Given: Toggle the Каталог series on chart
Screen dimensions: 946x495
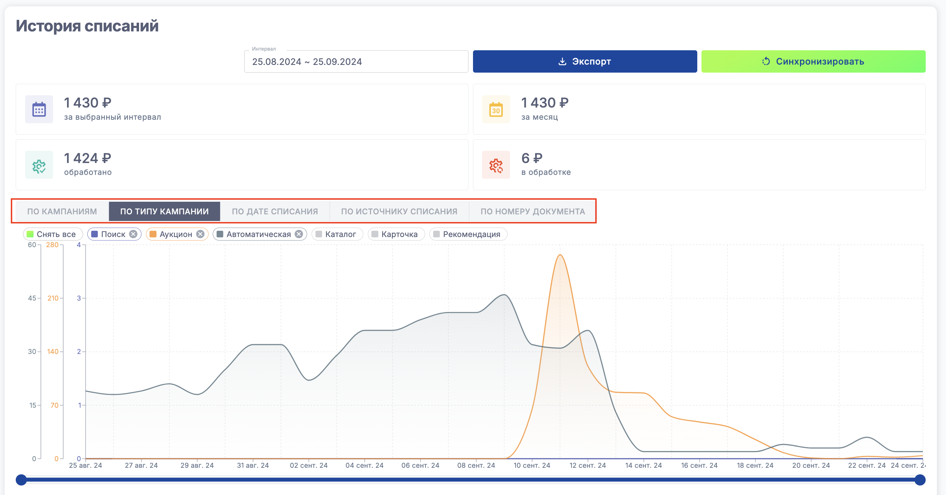Looking at the screenshot, I should point(337,234).
